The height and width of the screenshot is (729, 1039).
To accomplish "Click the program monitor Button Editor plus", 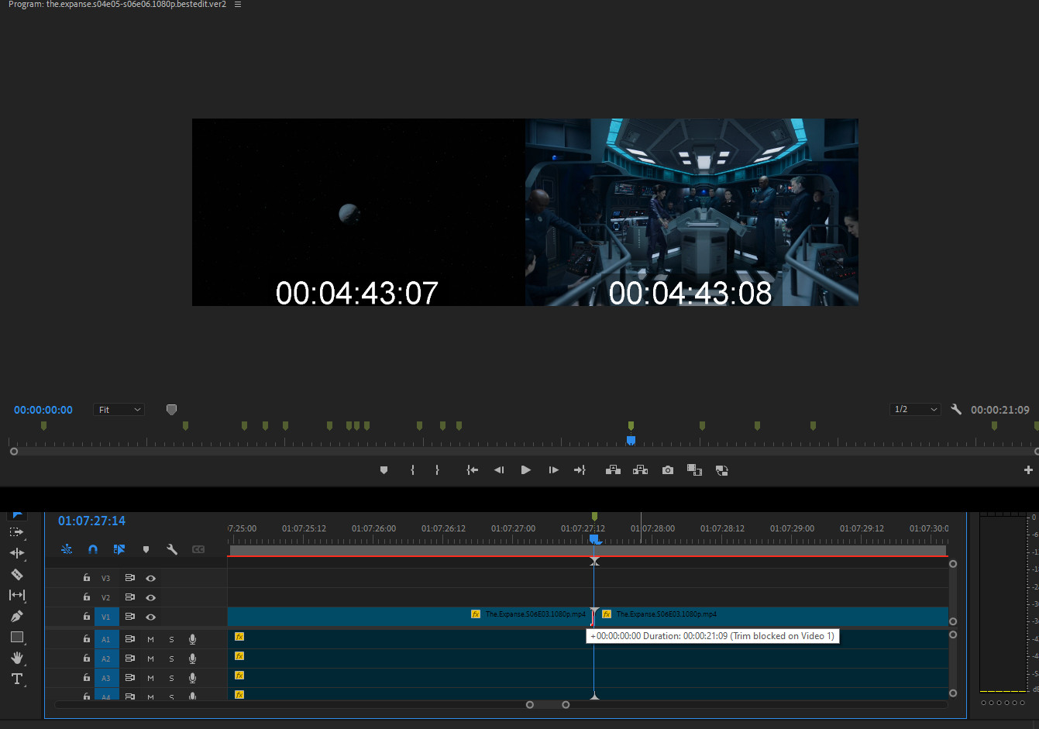I will pos(1028,470).
